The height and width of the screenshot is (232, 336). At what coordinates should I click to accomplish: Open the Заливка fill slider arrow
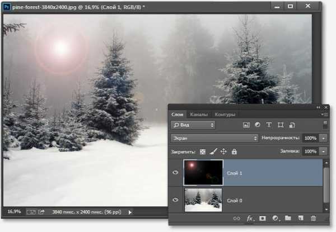(x=323, y=151)
